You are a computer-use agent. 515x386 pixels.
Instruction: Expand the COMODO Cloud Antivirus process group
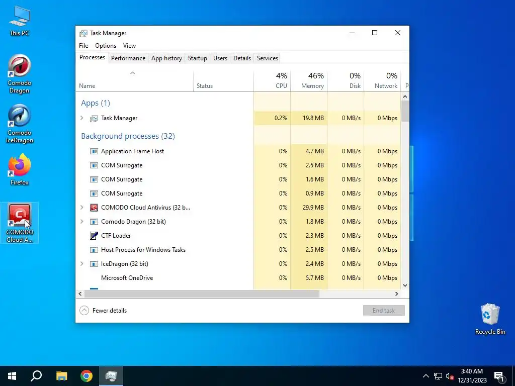coord(82,208)
